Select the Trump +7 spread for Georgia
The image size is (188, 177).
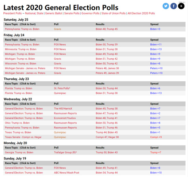tap(155, 152)
